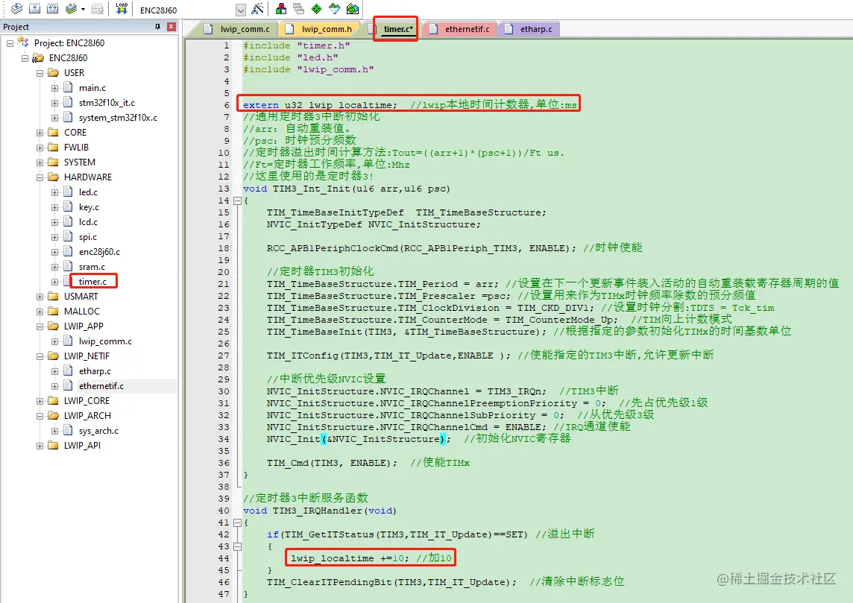The image size is (853, 603).
Task: Open the Batch Build dropdown arrow
Action: click(83, 9)
